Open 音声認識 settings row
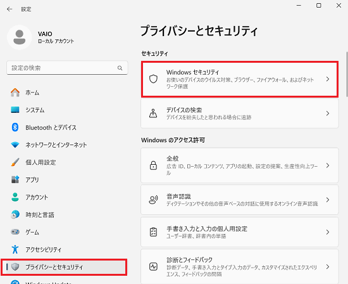The image size is (348, 284). point(240,200)
